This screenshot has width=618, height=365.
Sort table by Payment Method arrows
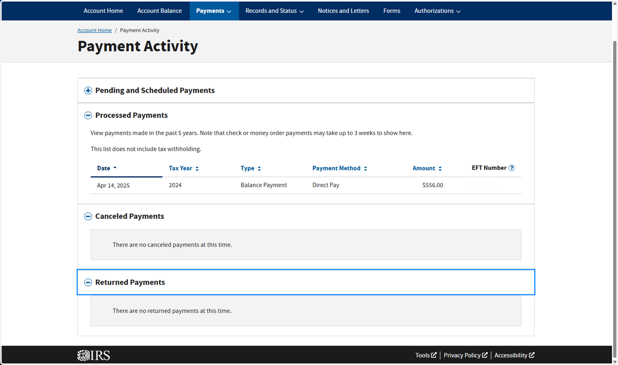click(365, 168)
